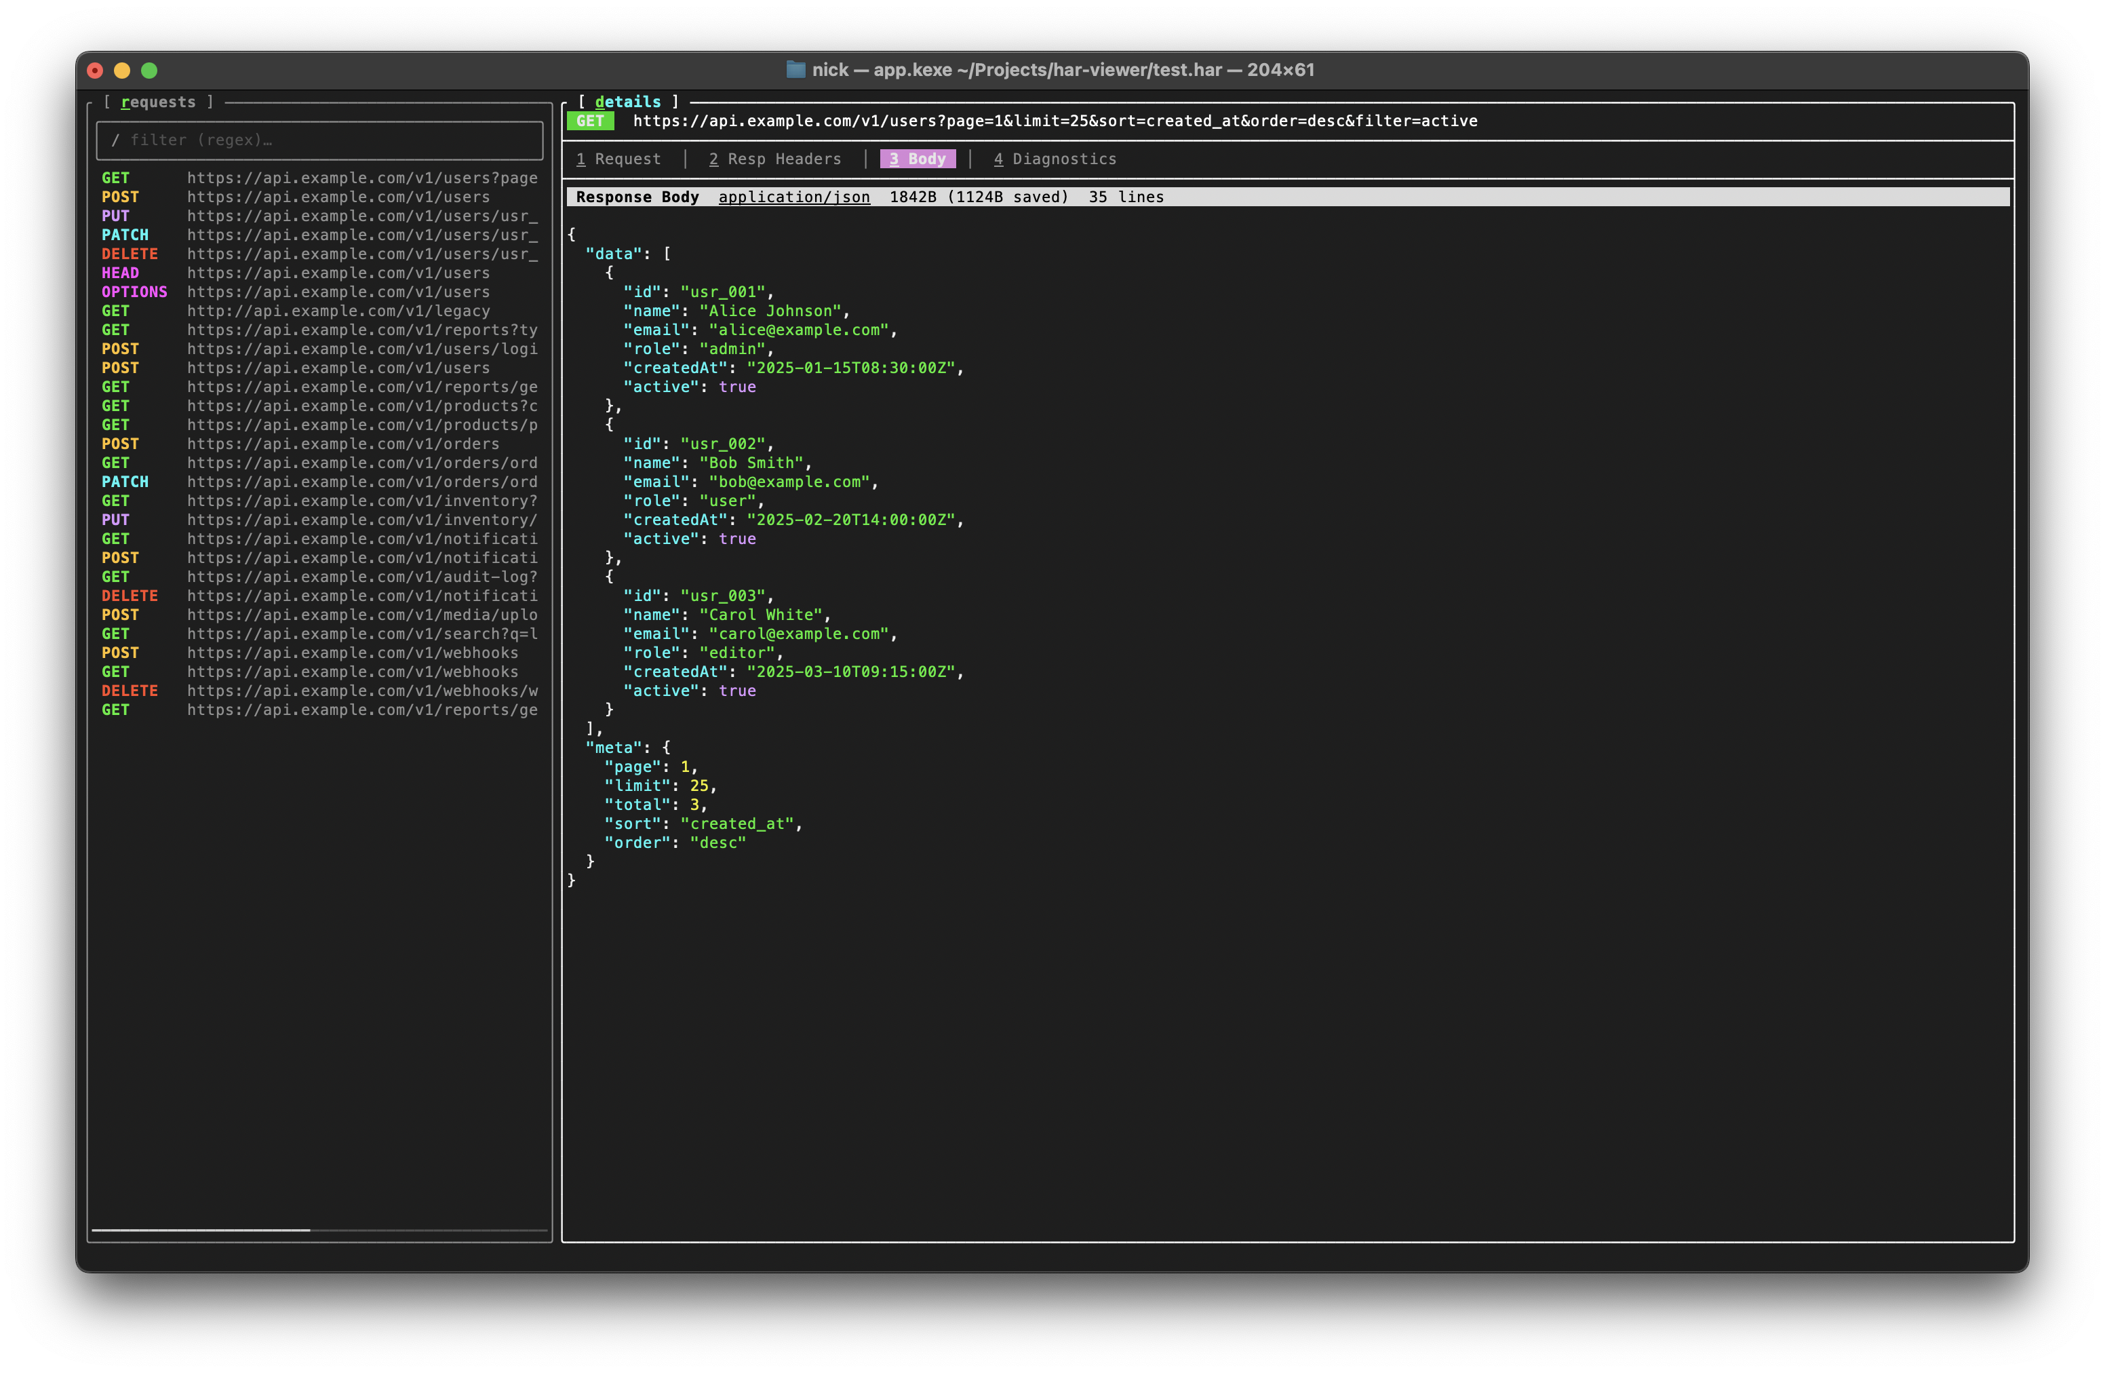Select the GET products?c request
Image resolution: width=2105 pixels, height=1373 pixels.
(319, 406)
